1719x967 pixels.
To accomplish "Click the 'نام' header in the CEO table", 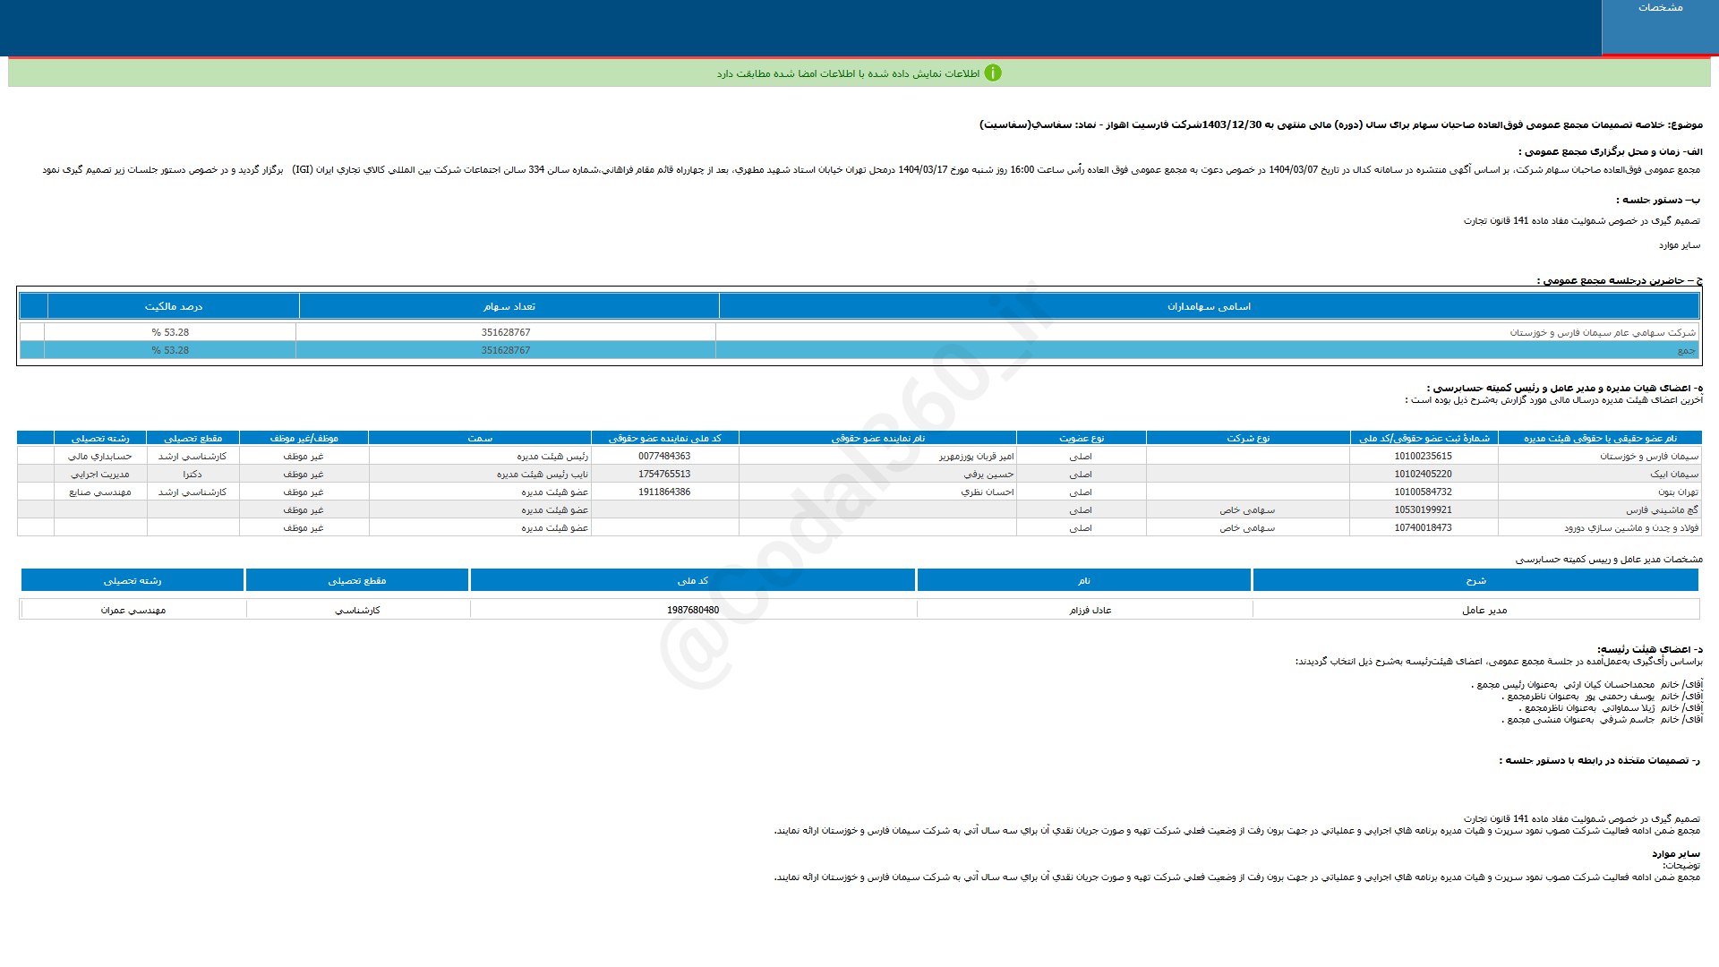I will click(x=1083, y=580).
